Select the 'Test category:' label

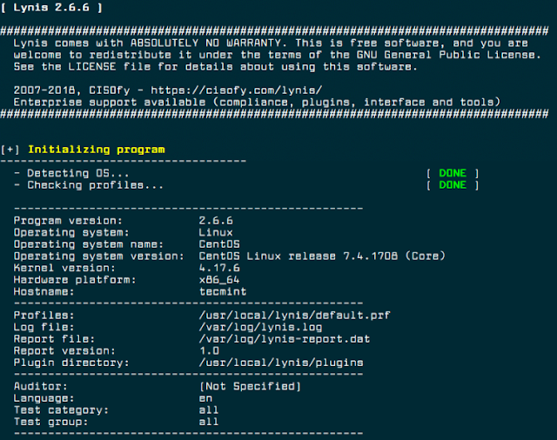point(61,410)
